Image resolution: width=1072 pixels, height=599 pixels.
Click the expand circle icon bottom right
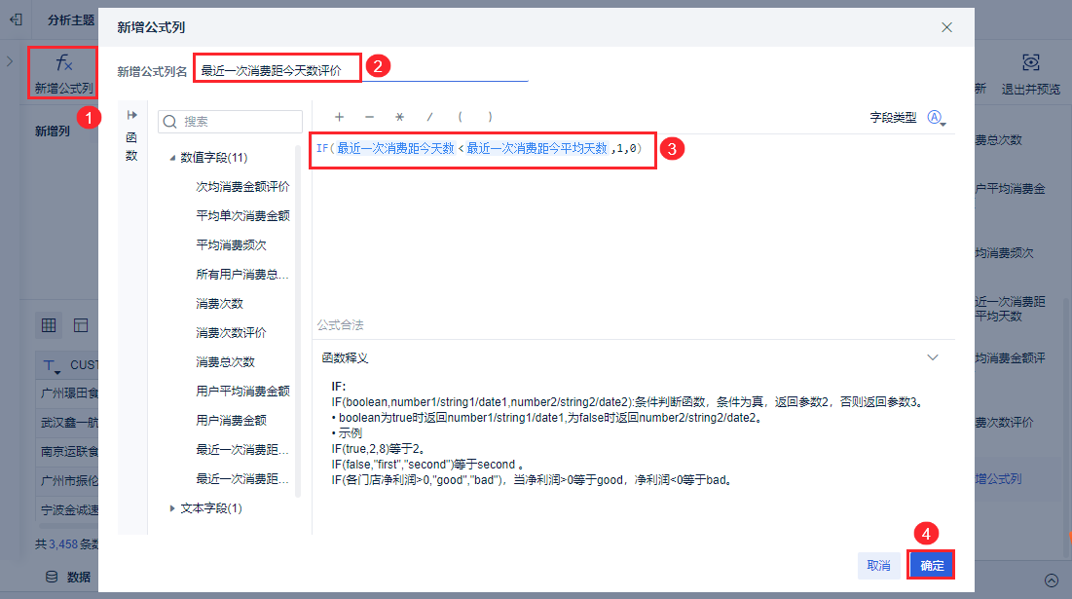[1052, 580]
